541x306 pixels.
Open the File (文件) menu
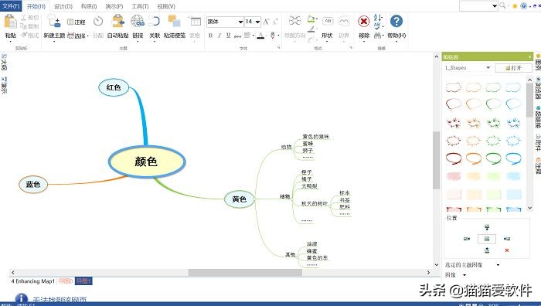[x=11, y=6]
